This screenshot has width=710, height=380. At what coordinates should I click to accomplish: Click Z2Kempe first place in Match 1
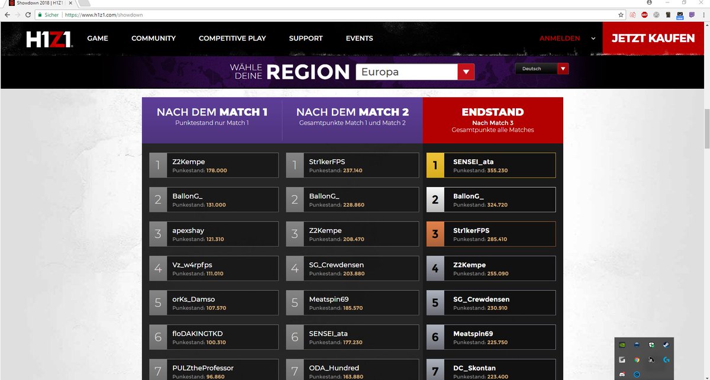point(214,165)
